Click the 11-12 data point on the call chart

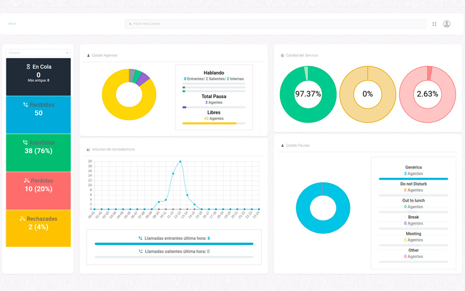[173, 174]
